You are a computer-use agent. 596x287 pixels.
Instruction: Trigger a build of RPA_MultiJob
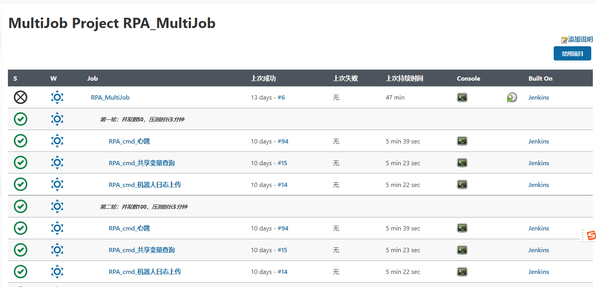click(x=512, y=97)
